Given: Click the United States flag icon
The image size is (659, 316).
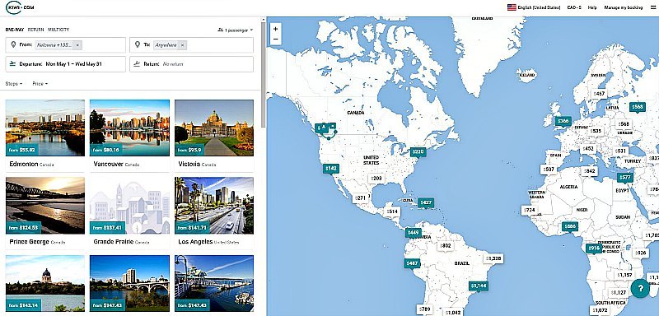Looking at the screenshot, I should 512,7.
